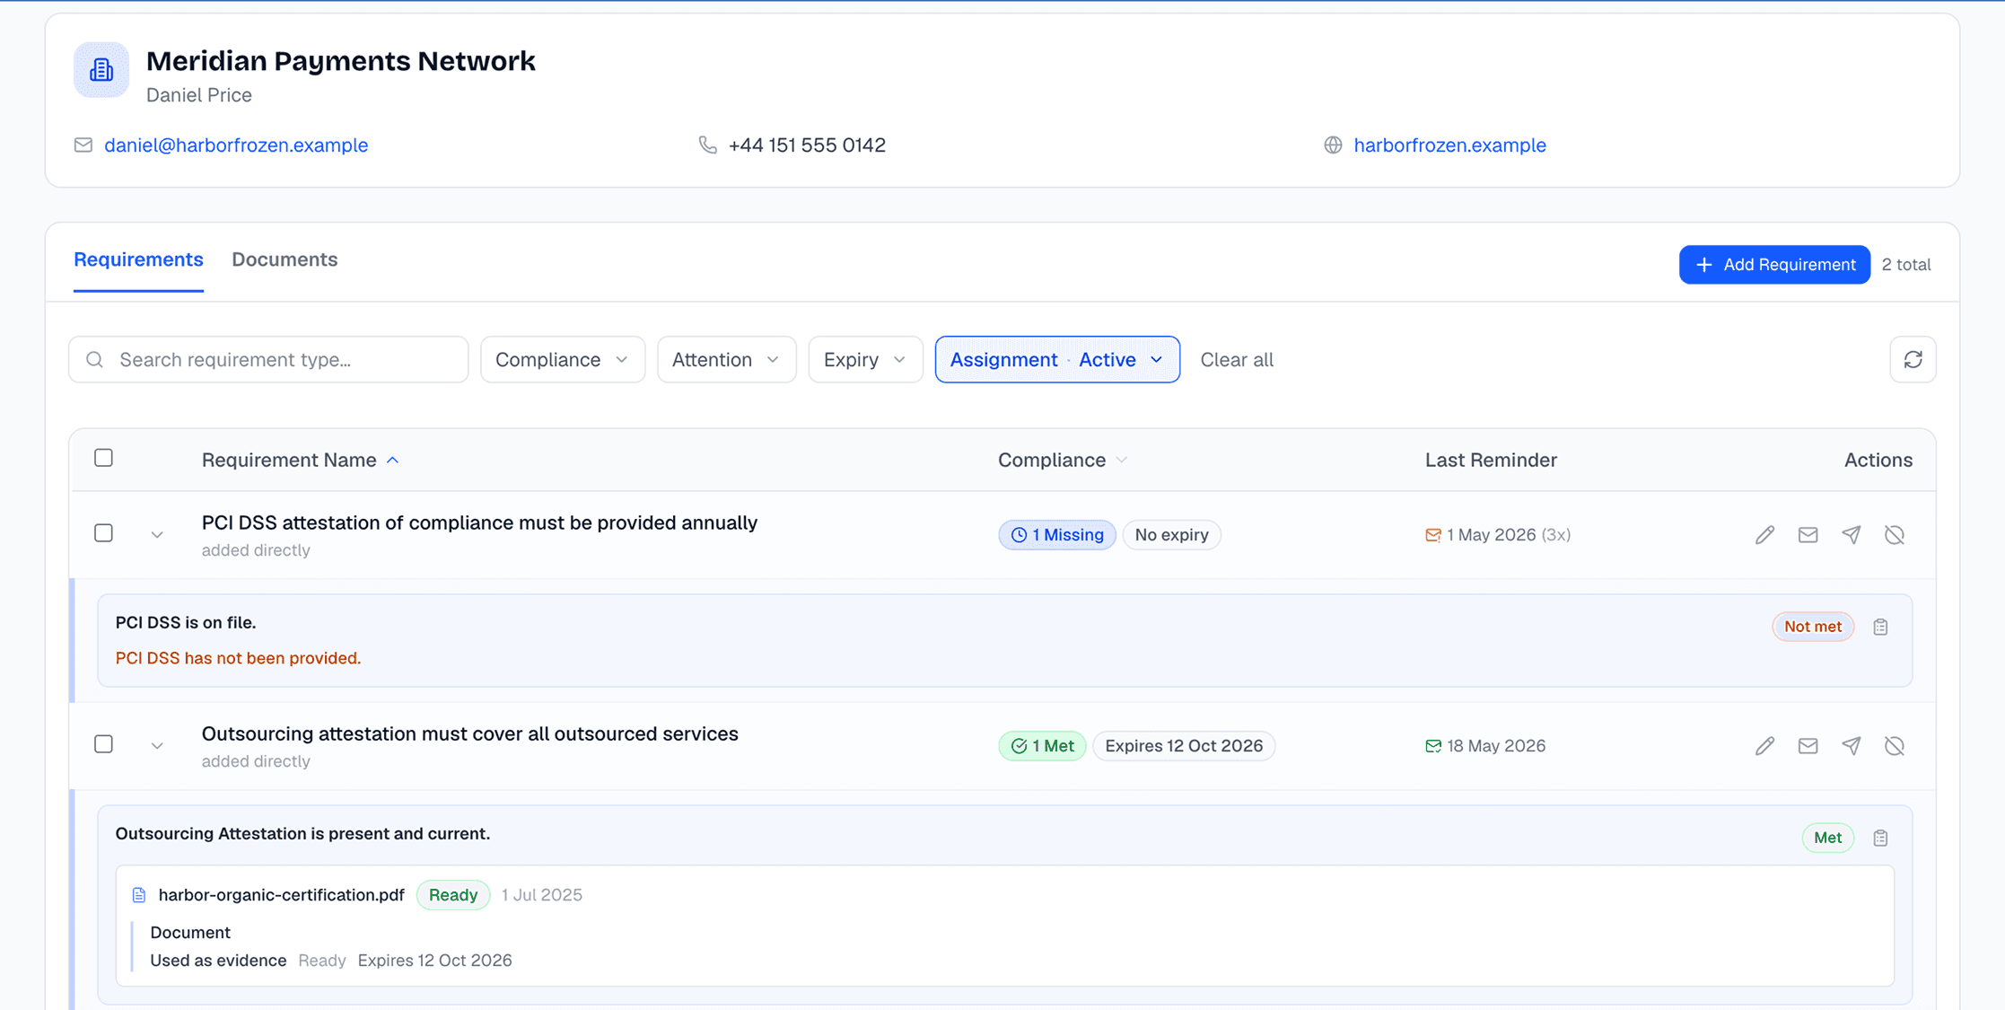Viewport: 2005px width, 1010px height.
Task: Open the daniel@harborfrozen.example email link
Action: pos(236,145)
